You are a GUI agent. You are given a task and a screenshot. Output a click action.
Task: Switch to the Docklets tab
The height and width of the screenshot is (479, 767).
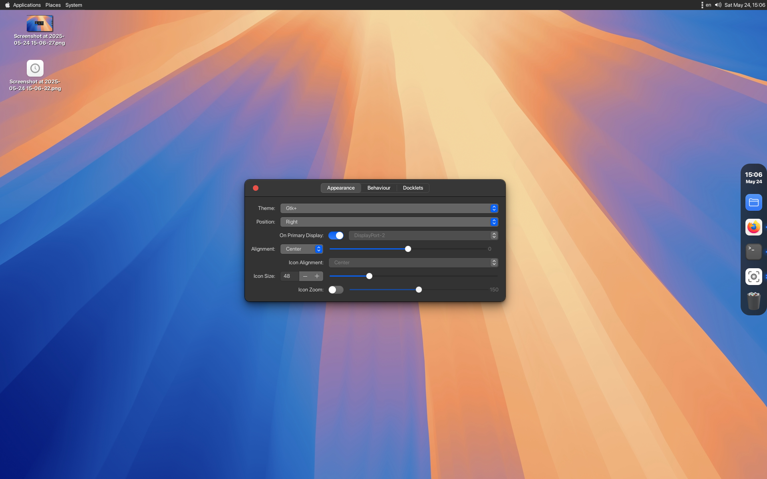pos(413,188)
